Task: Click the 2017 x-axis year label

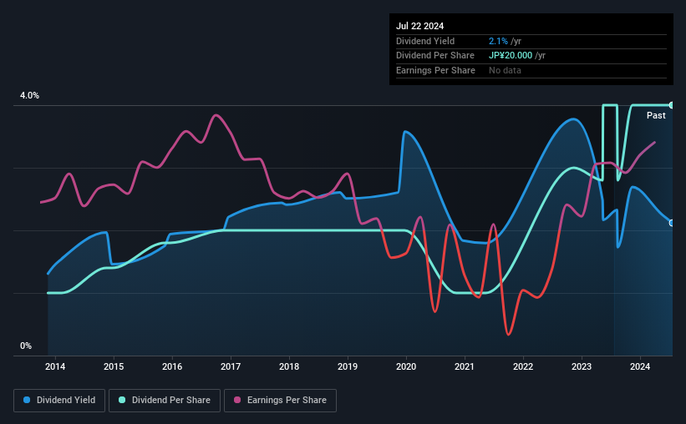Action: click(231, 366)
